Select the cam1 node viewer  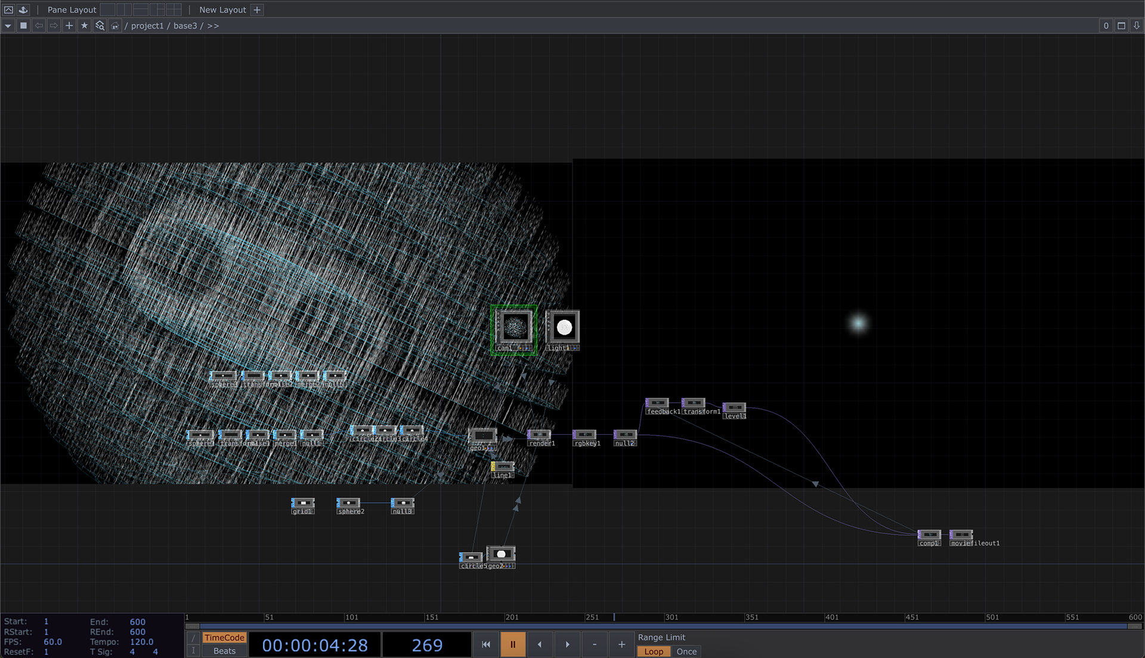coord(515,327)
